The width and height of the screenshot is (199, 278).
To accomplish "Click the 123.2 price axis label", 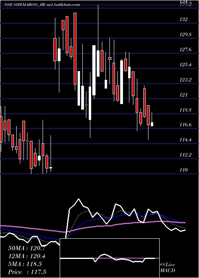I will pos(185,79).
